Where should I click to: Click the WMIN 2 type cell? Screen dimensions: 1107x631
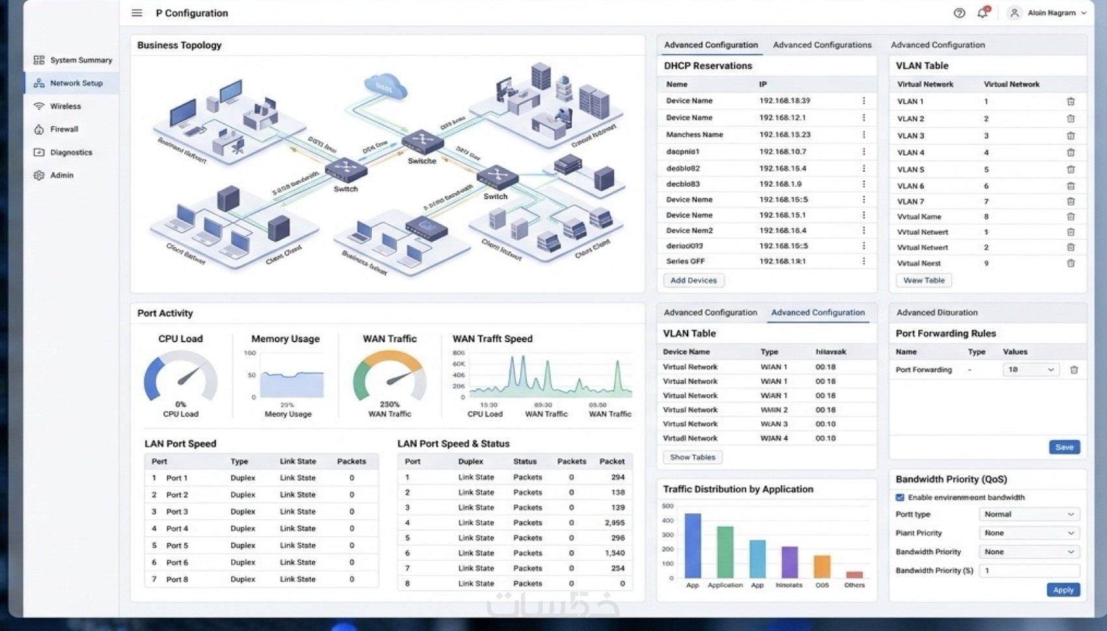coord(774,410)
